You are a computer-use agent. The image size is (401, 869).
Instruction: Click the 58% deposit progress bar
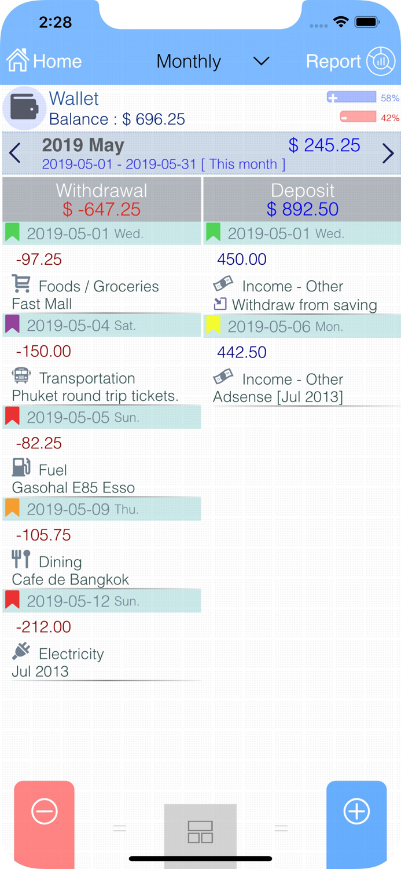(352, 97)
